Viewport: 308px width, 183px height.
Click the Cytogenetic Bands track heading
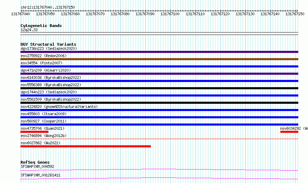coord(41,26)
